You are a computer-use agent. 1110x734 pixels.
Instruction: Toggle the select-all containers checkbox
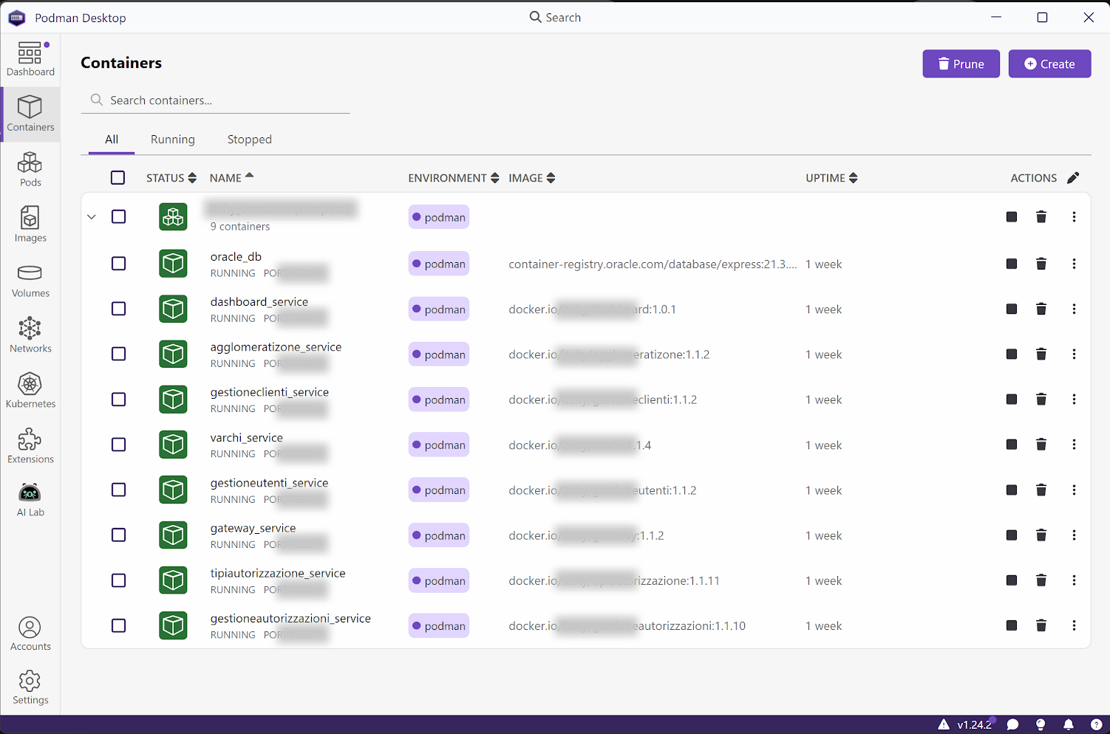click(118, 178)
